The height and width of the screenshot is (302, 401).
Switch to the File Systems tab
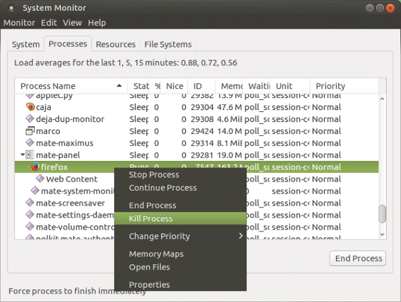pos(168,44)
